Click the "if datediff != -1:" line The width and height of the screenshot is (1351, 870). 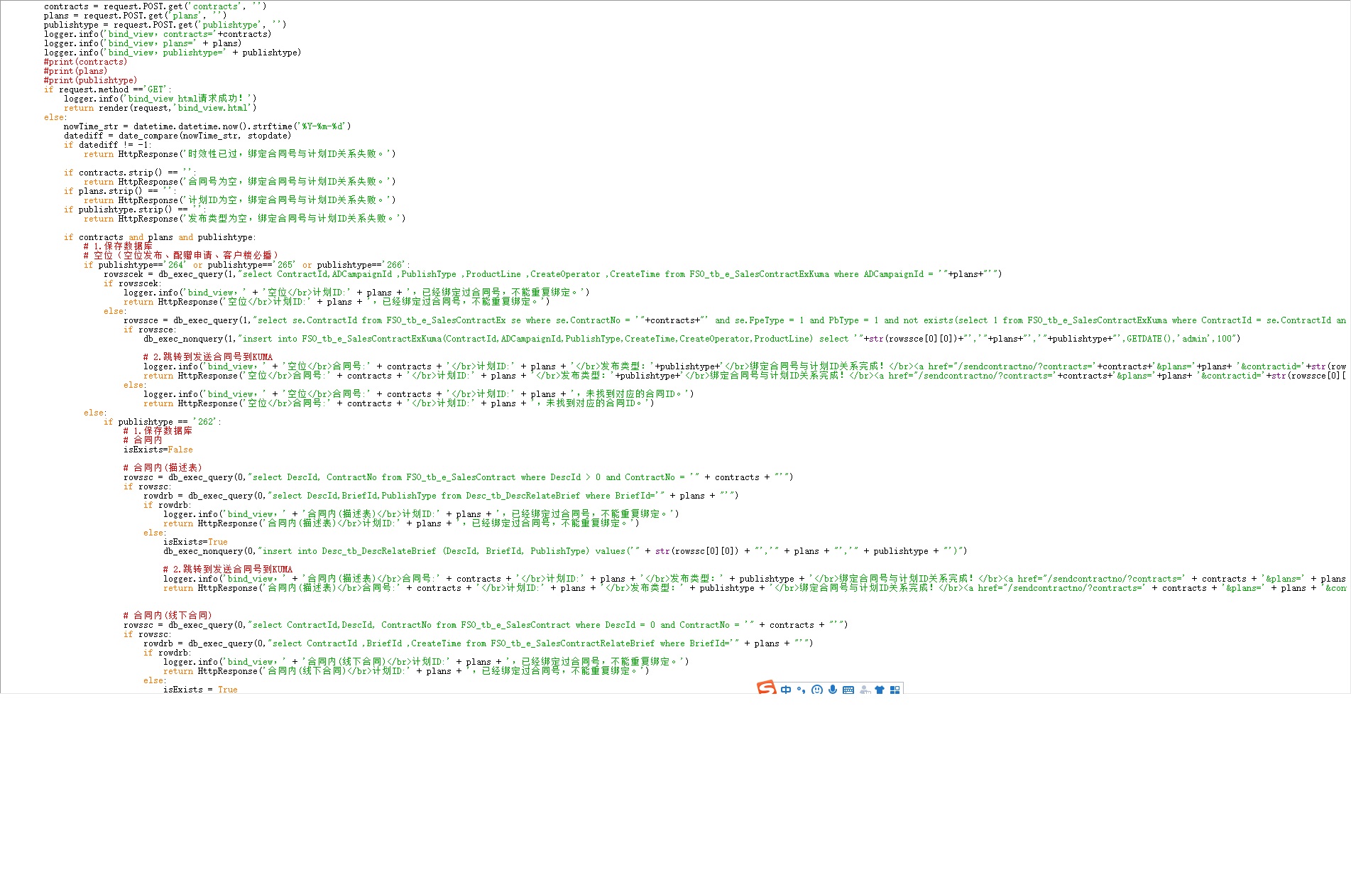pos(108,145)
